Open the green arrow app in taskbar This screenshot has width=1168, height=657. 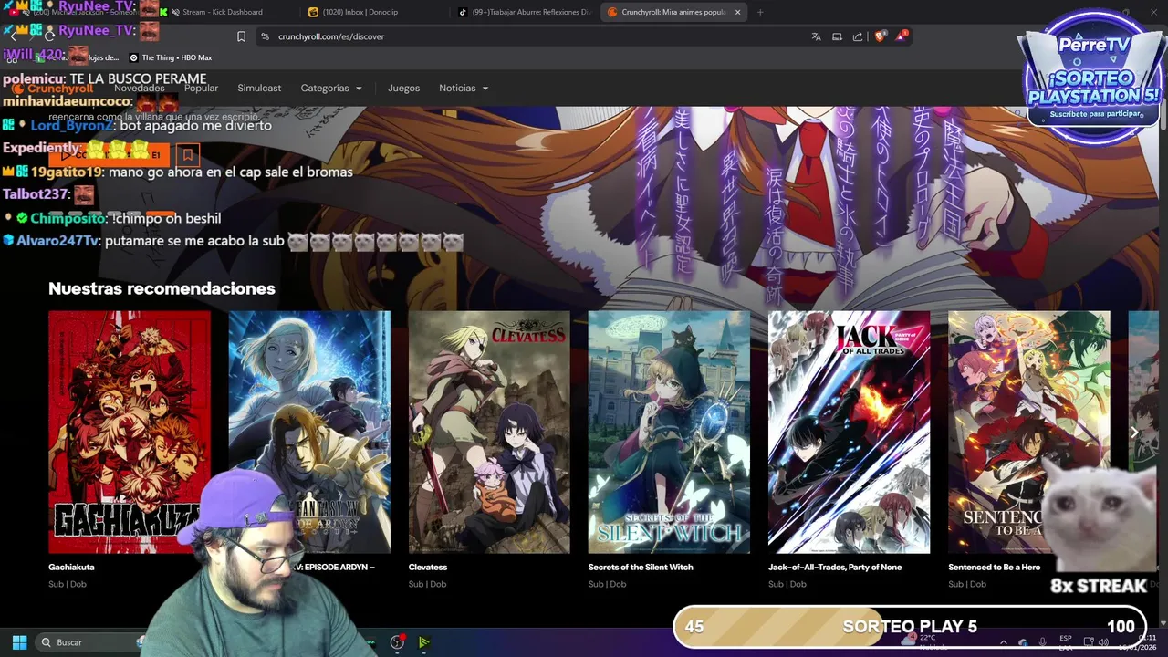424,642
